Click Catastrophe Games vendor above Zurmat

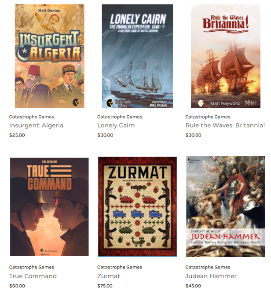pos(120,267)
